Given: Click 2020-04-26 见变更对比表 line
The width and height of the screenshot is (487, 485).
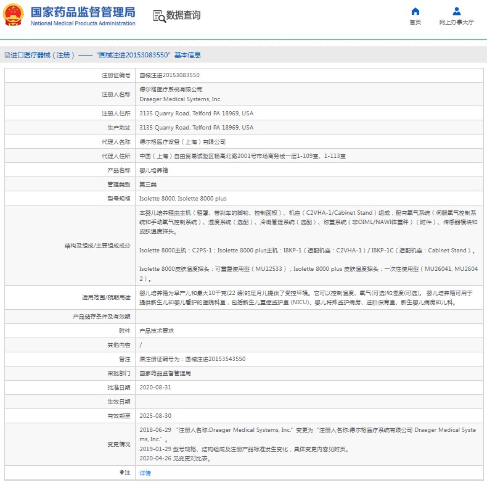Looking at the screenshot, I should pyautogui.click(x=176, y=458).
